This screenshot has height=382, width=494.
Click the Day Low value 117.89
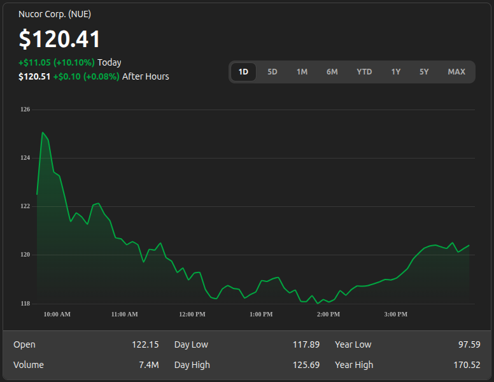click(x=306, y=344)
